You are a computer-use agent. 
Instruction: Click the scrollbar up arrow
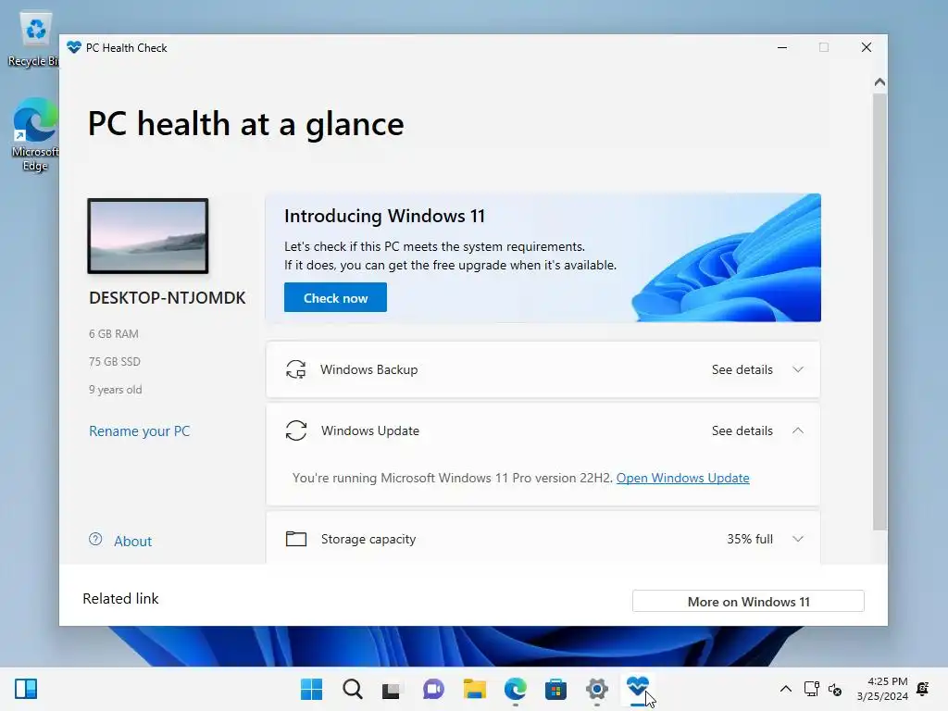click(x=879, y=81)
